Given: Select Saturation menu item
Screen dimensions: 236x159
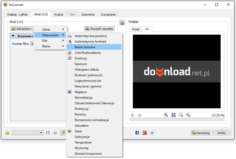Looking at the screenshot, I should point(94,126).
